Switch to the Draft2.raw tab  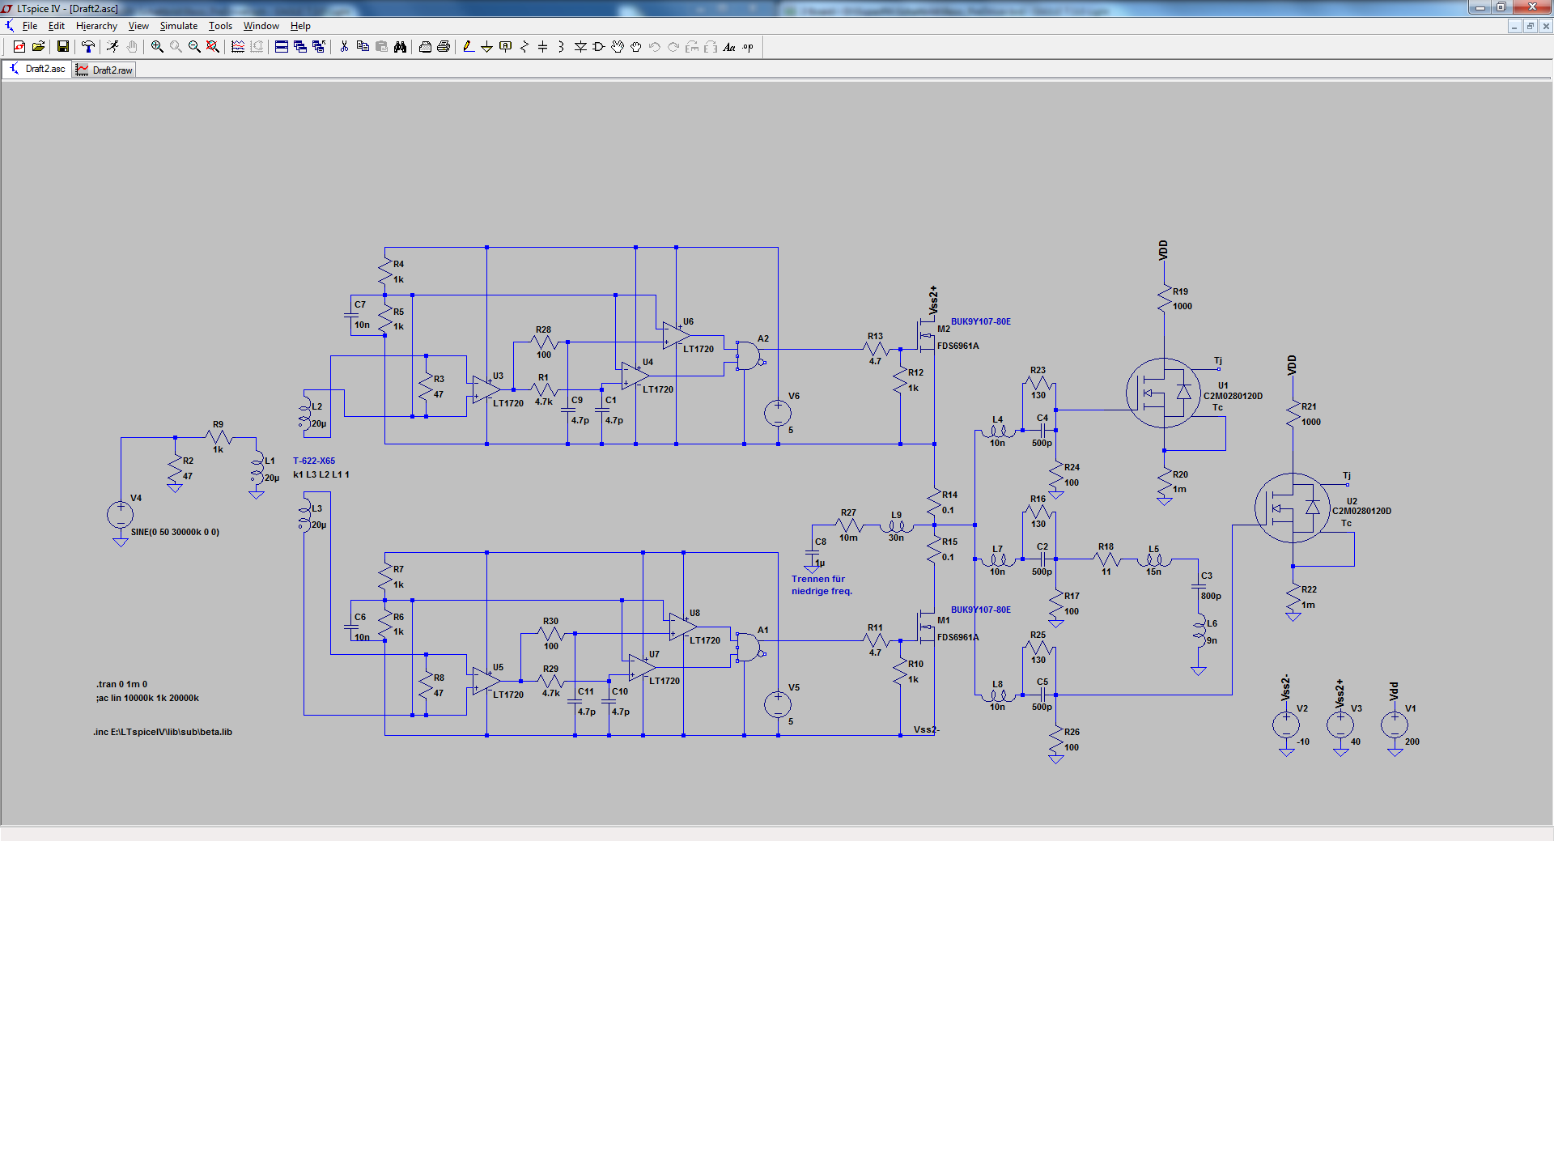(104, 70)
